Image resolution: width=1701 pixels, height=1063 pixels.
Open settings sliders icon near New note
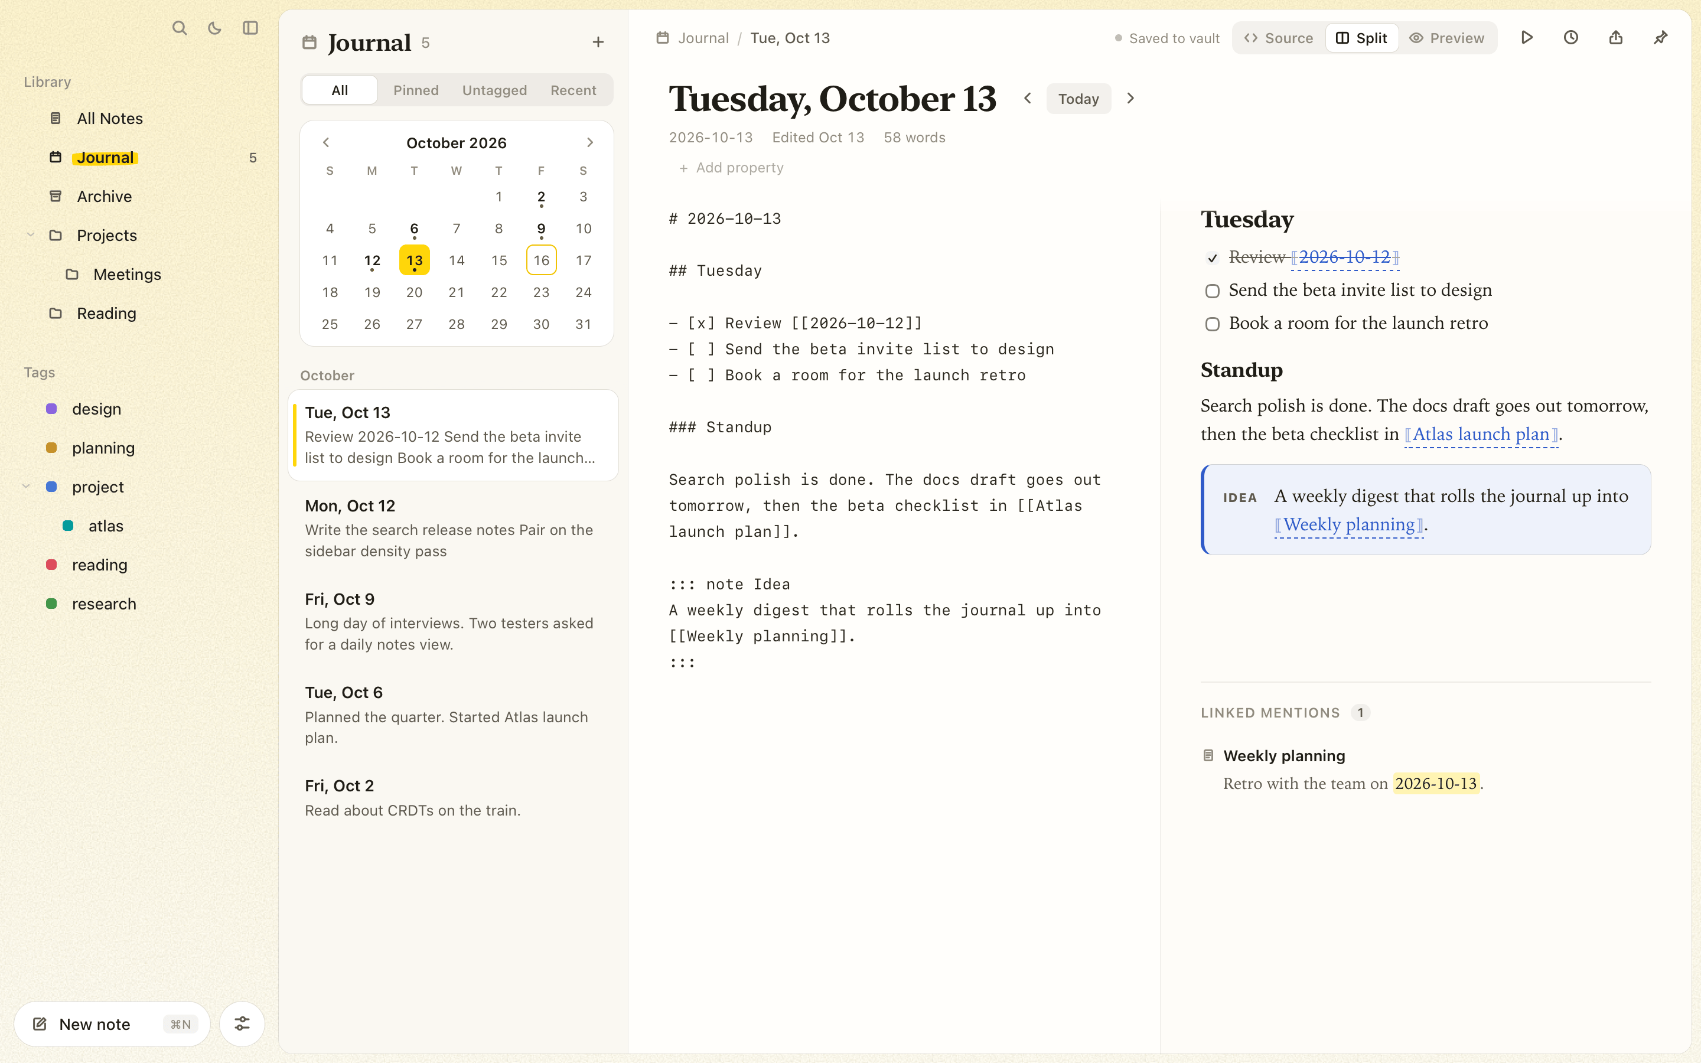(242, 1023)
